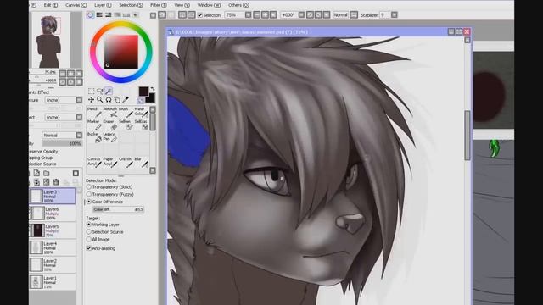
Task: Choose the Canvas Acryl brush
Action: (x=94, y=162)
